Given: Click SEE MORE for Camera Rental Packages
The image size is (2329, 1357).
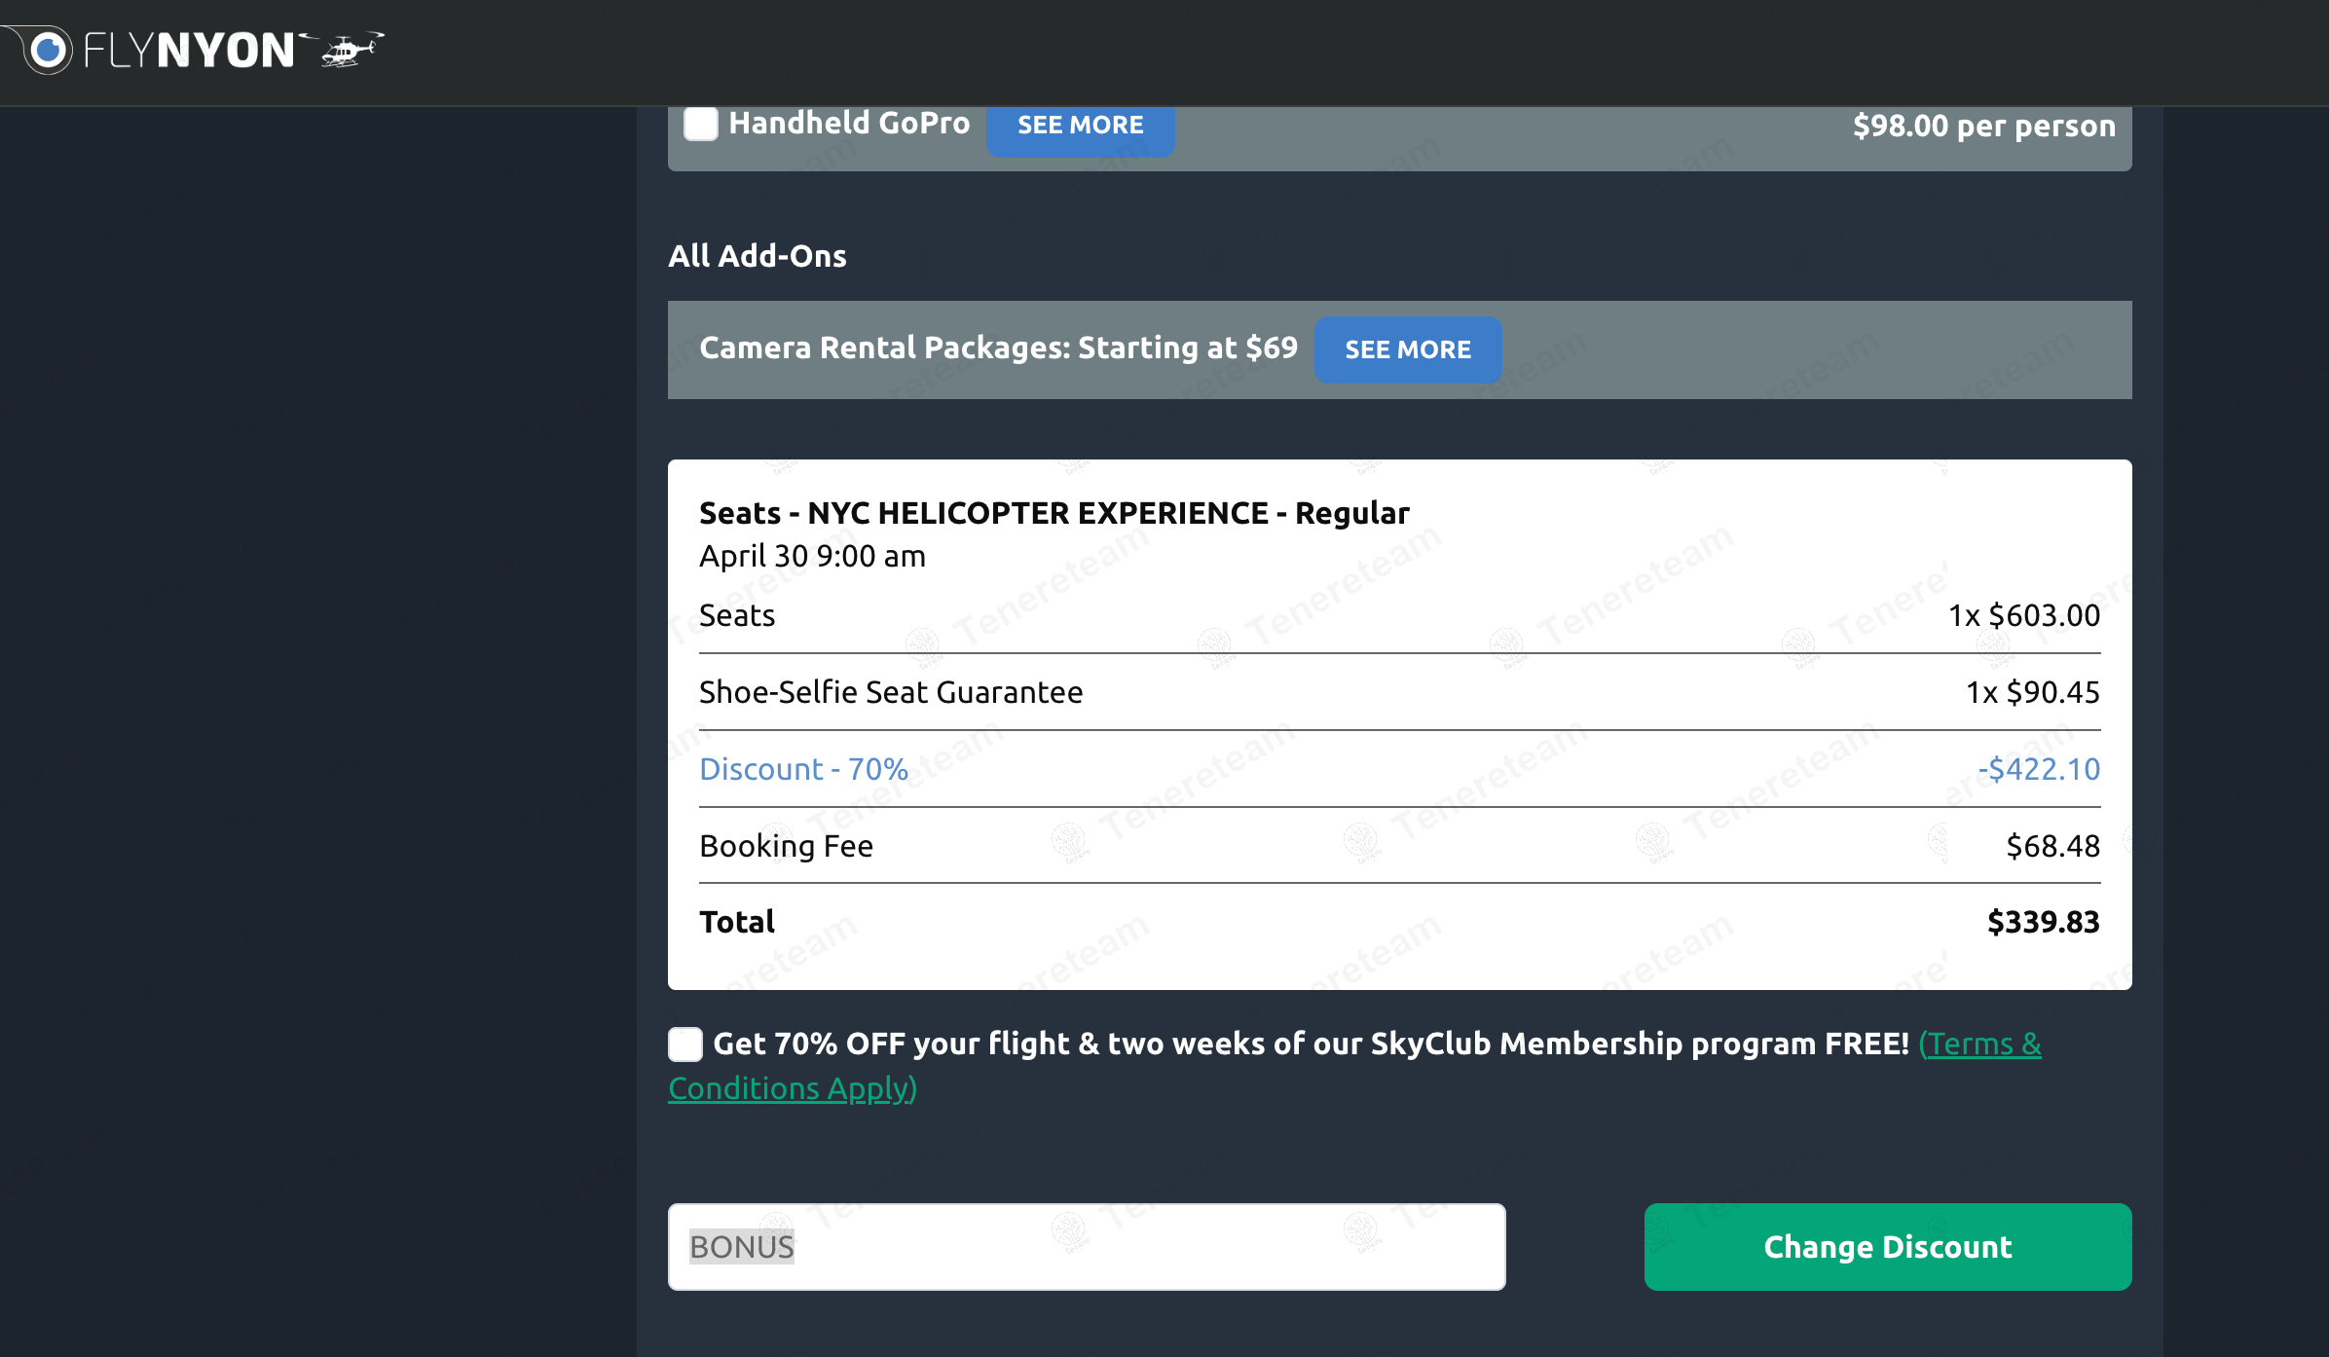Looking at the screenshot, I should (1408, 349).
